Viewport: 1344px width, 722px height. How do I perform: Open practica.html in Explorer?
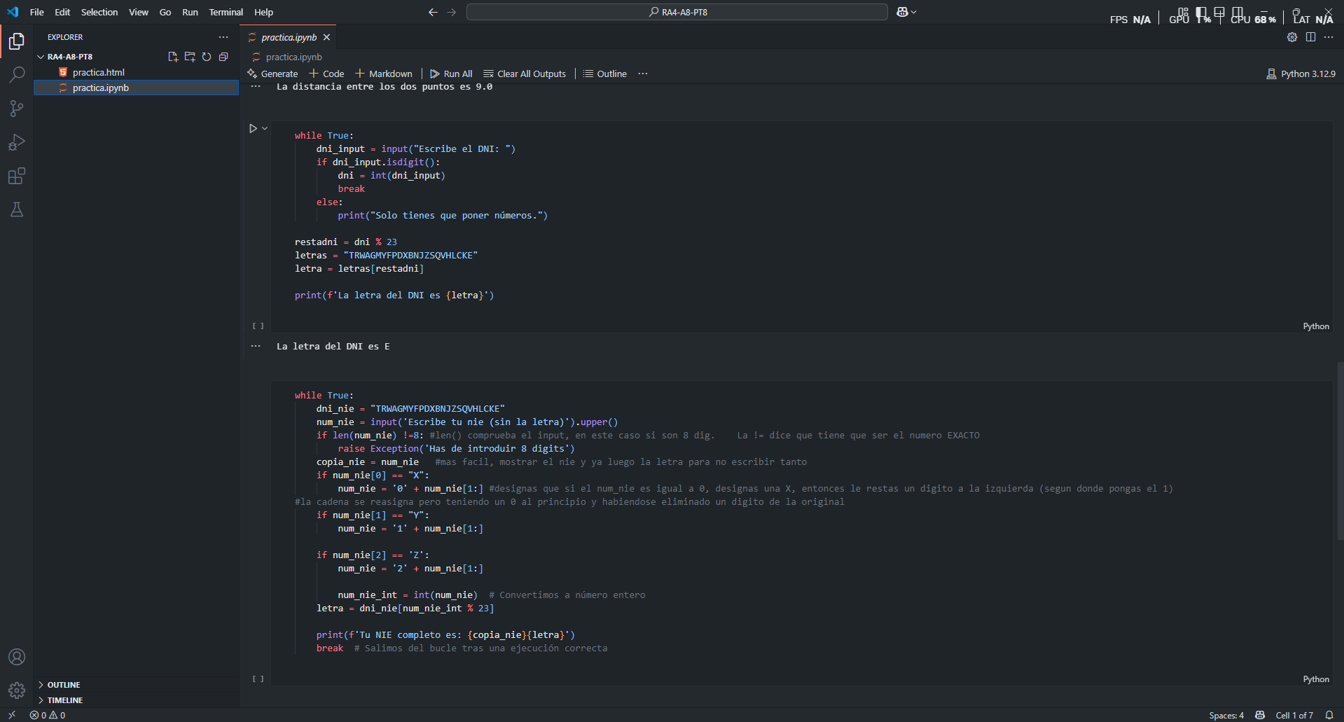(x=137, y=72)
